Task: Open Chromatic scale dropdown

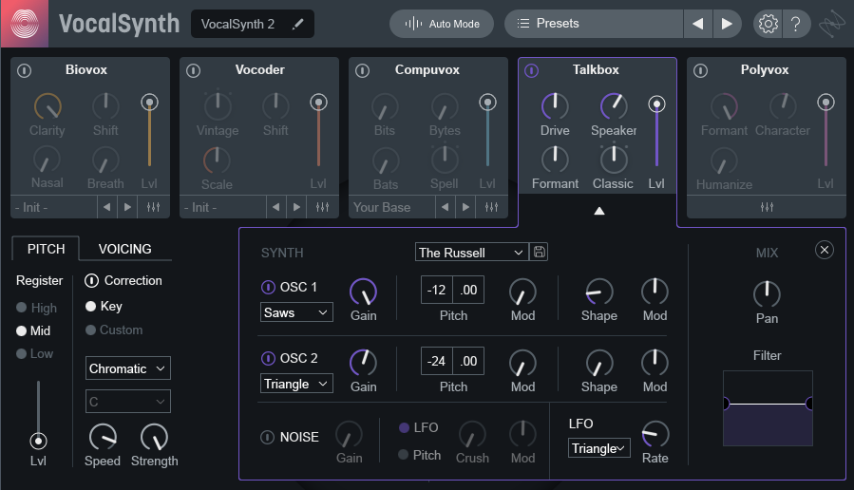Action: click(x=128, y=368)
